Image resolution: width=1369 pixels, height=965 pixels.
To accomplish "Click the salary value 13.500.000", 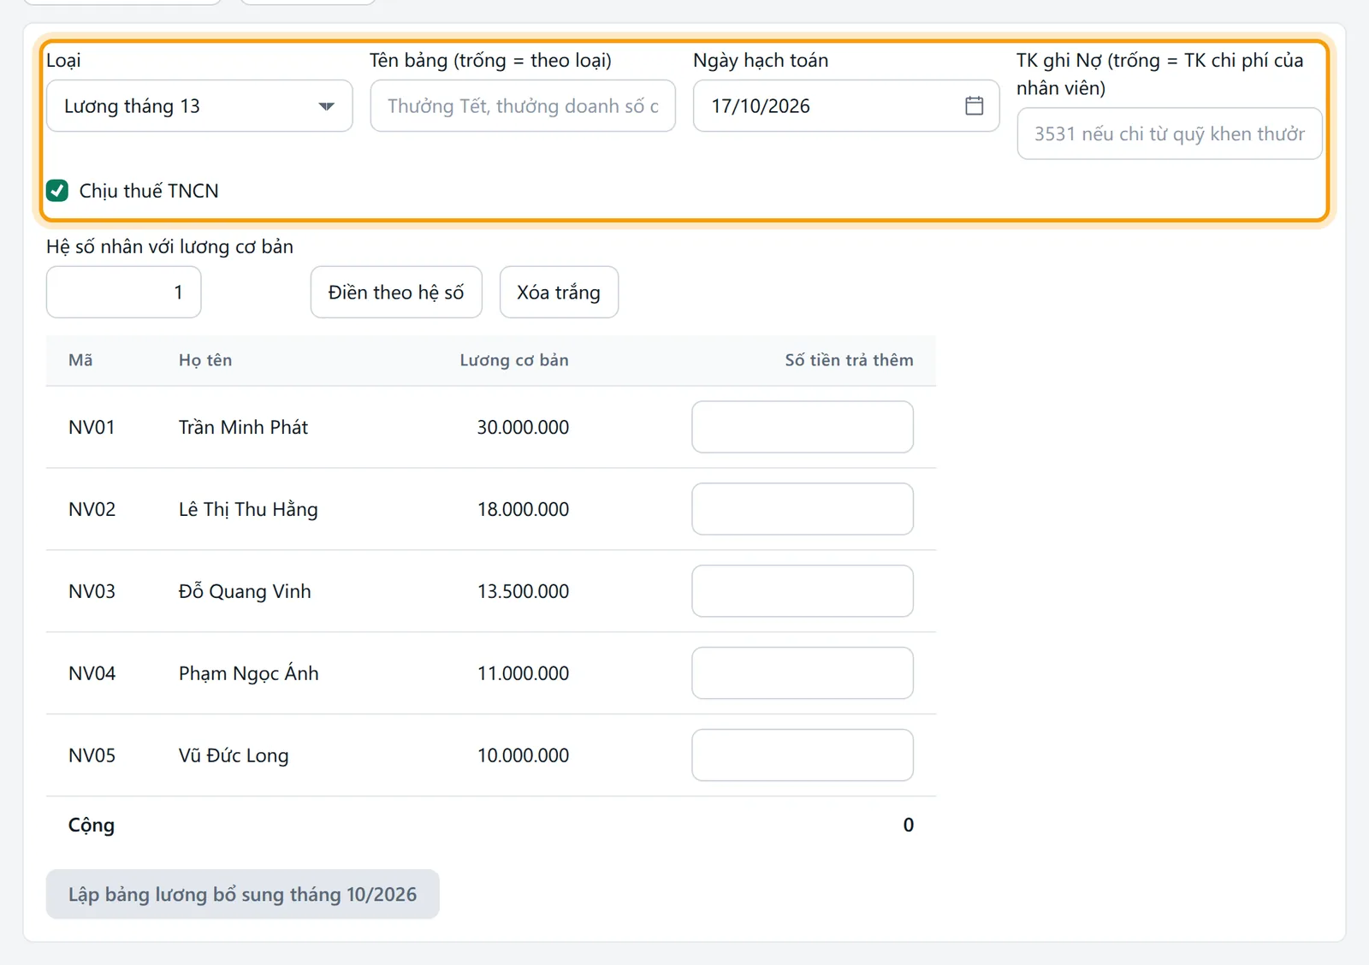I will click(x=523, y=591).
